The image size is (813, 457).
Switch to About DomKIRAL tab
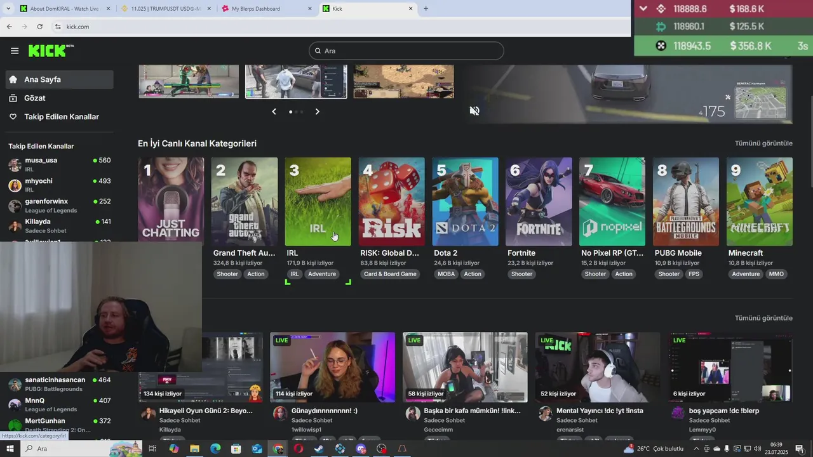pyautogui.click(x=65, y=9)
